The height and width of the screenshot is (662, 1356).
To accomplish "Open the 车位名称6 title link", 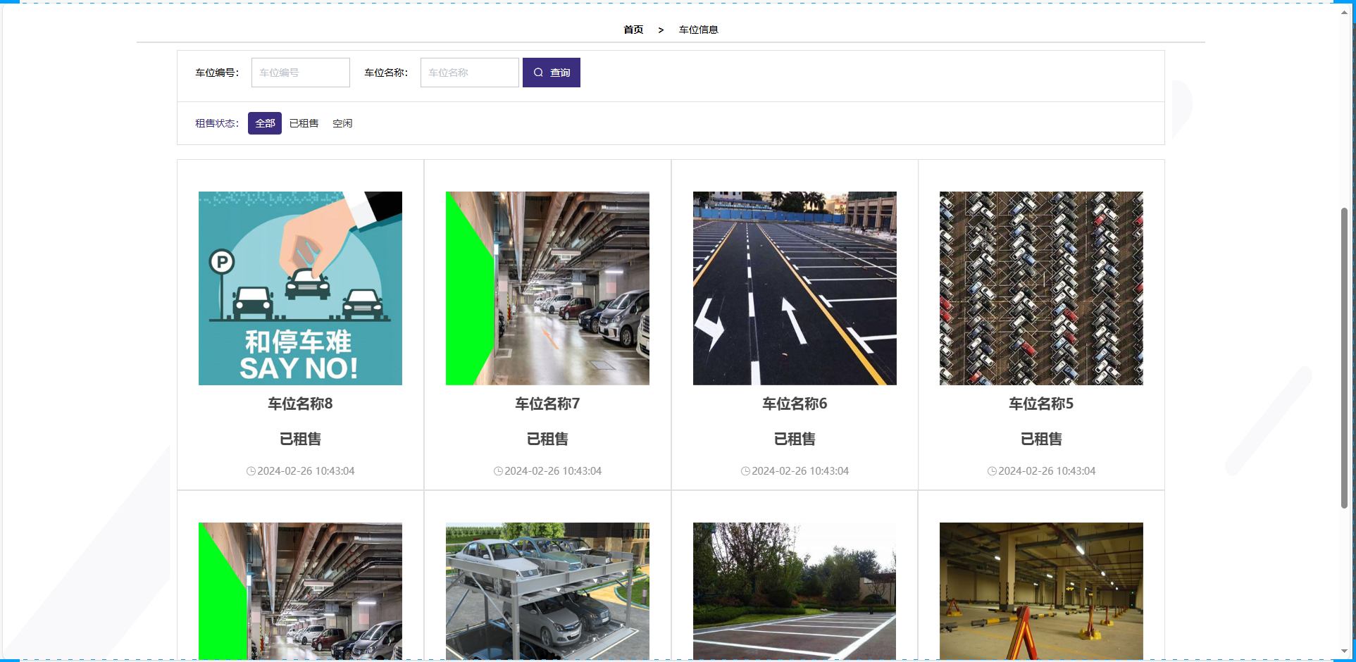I will 795,404.
